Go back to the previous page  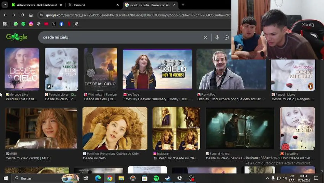coord(5,15)
